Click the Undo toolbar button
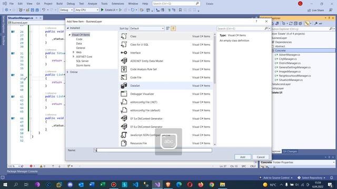 click(44, 10)
